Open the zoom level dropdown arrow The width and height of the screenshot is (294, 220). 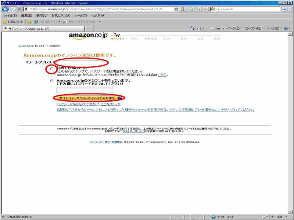click(286, 217)
